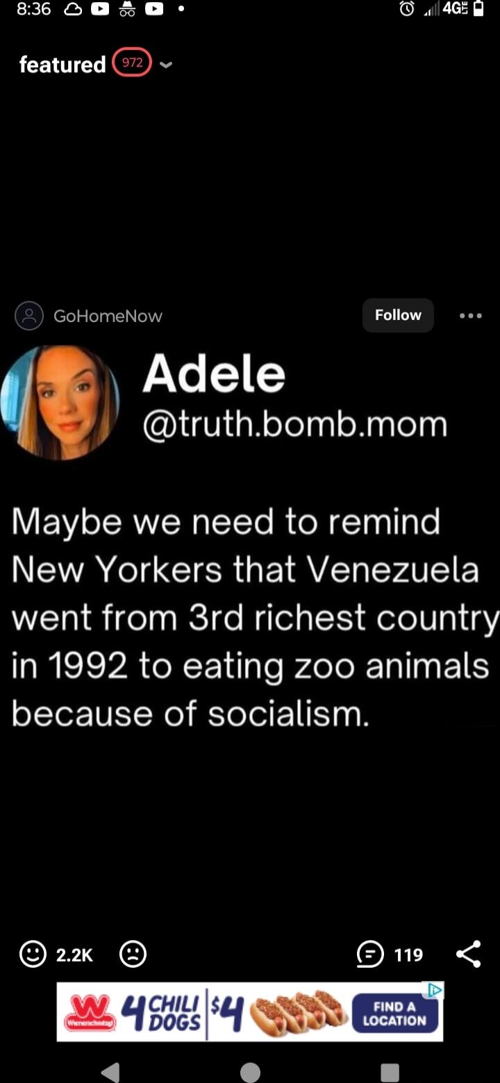Tap the 972 notification badge
The width and height of the screenshot is (500, 1083).
(x=131, y=62)
